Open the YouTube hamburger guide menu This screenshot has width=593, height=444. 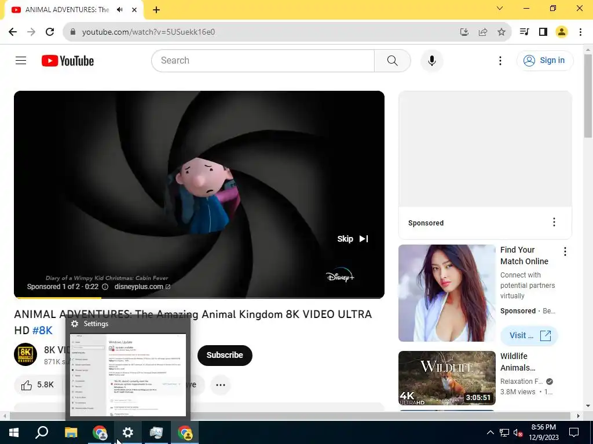click(21, 60)
